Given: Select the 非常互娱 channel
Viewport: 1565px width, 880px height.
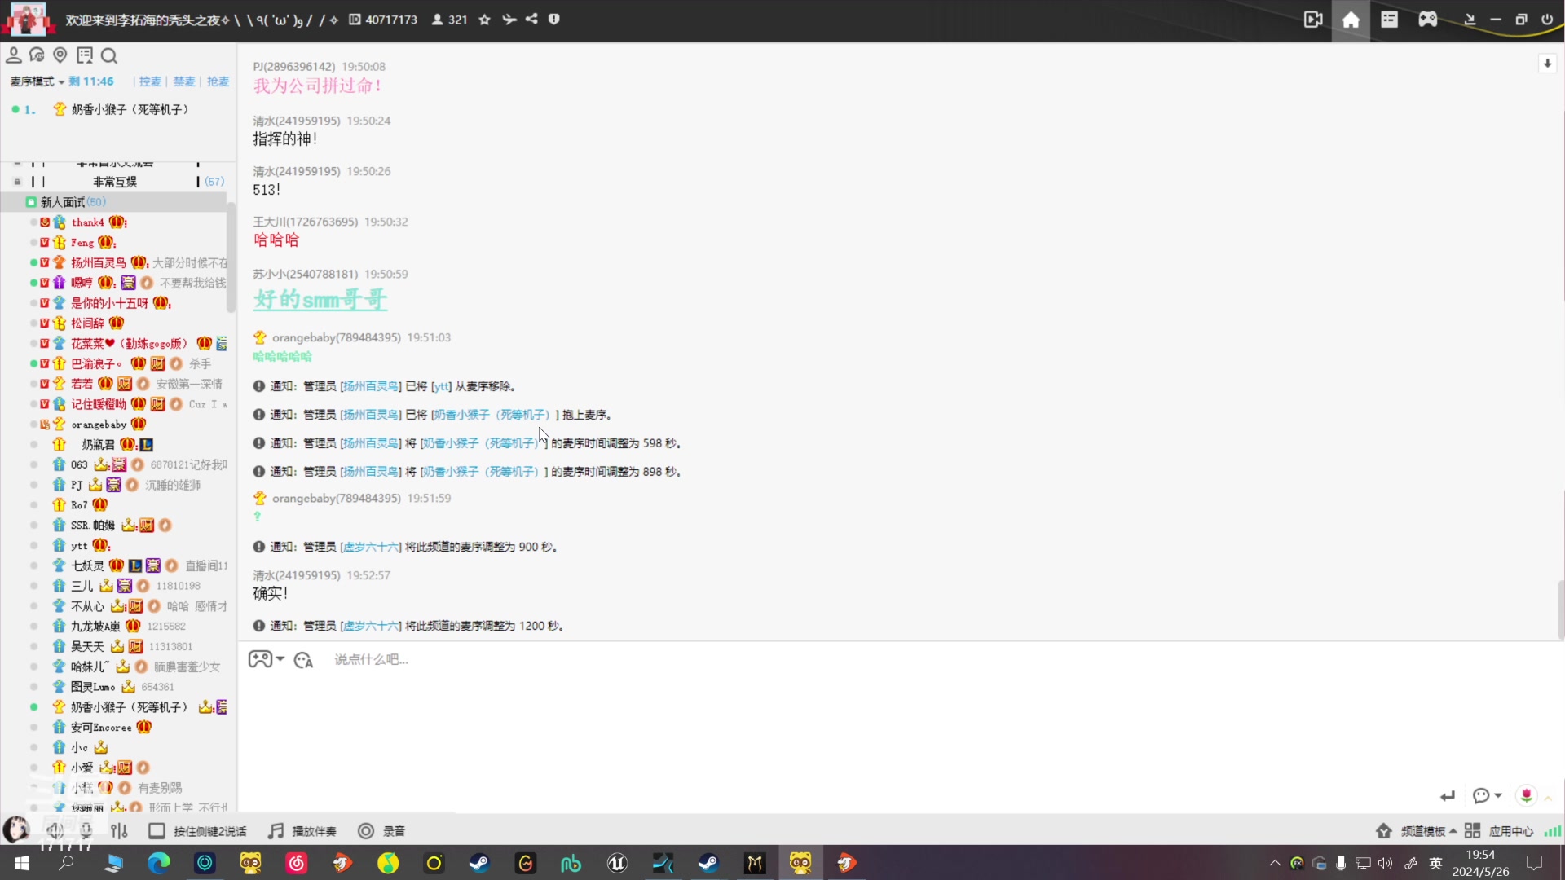Looking at the screenshot, I should 115,182.
